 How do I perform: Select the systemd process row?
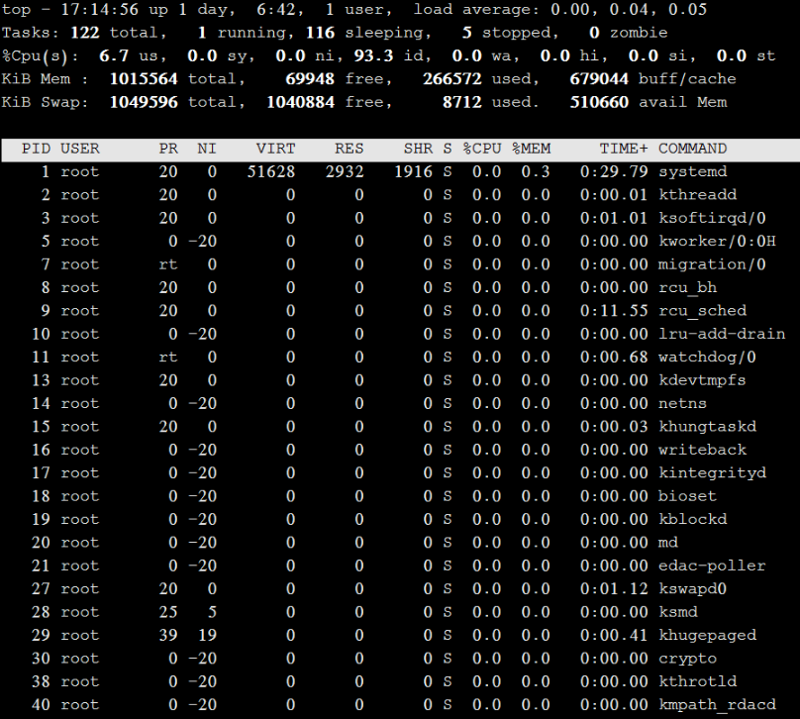click(396, 171)
